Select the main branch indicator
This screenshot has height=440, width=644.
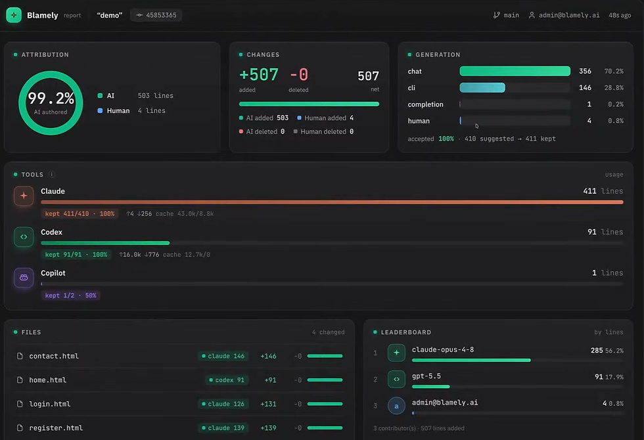pos(506,15)
